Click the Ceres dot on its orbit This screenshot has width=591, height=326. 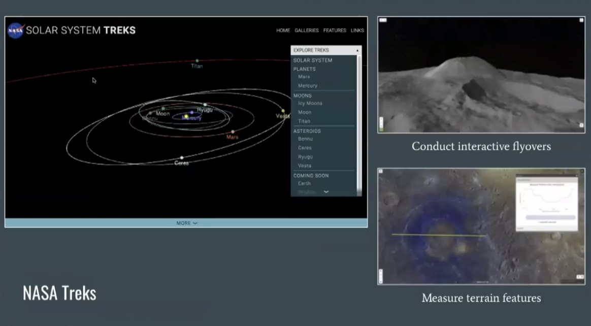pos(182,157)
